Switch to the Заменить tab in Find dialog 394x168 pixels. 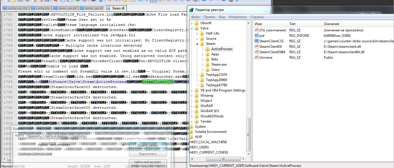point(34,136)
